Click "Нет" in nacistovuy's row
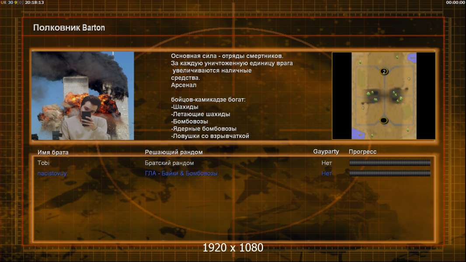The height and width of the screenshot is (262, 466). pos(327,173)
